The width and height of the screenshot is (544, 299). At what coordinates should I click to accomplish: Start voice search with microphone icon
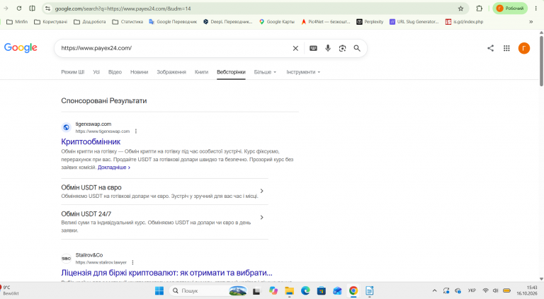pos(327,48)
